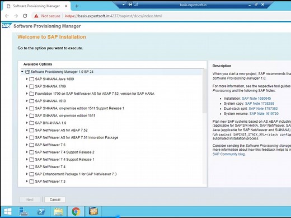Expand SAP S/4HANA 1610 node
291x218 pixels.
click(27, 101)
